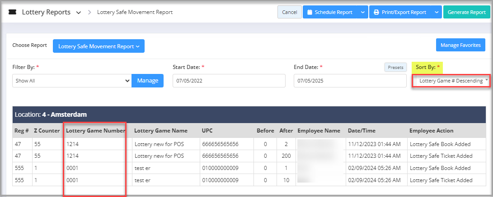The height and width of the screenshot is (197, 493).
Task: Click the Generate Report button
Action: (x=467, y=12)
